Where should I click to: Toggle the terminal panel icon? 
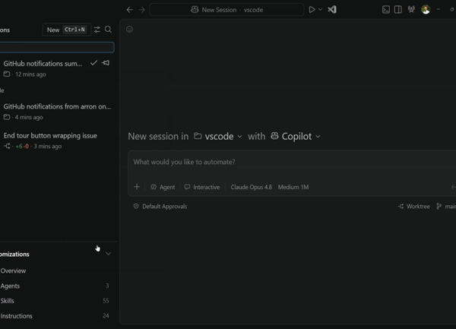(386, 10)
